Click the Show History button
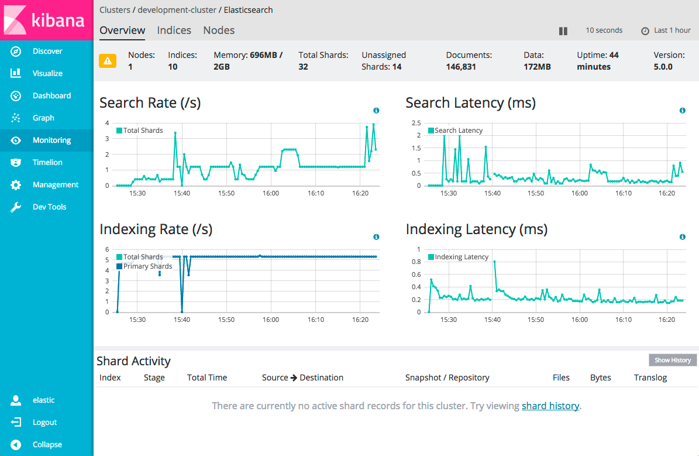 click(672, 360)
